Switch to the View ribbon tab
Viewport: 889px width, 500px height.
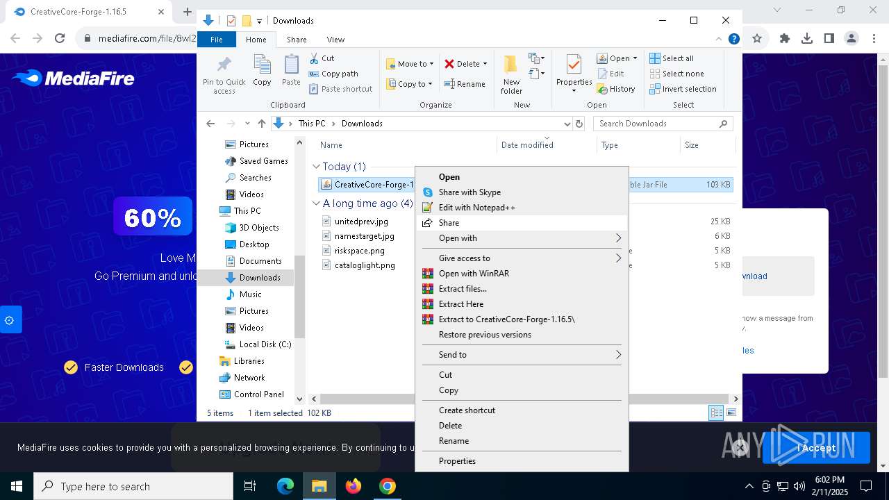pyautogui.click(x=335, y=40)
